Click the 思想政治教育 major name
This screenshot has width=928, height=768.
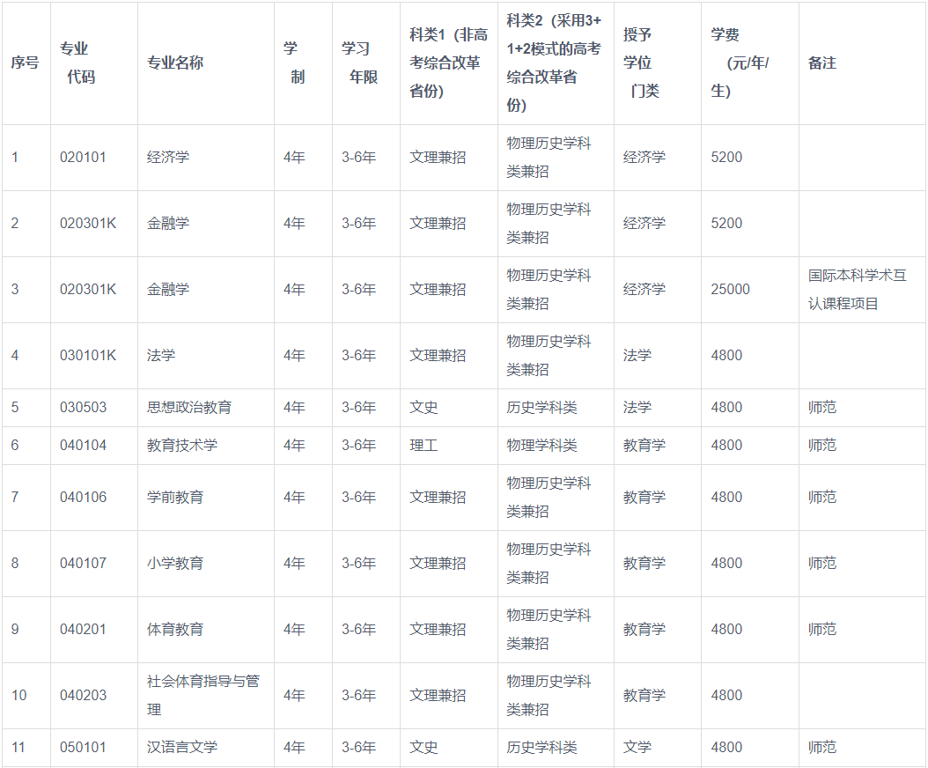pyautogui.click(x=189, y=408)
